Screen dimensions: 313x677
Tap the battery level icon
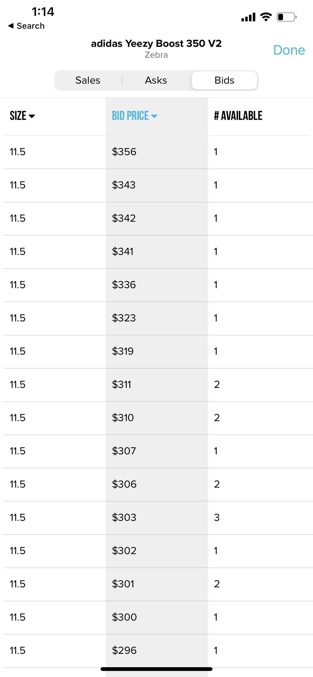pos(286,17)
